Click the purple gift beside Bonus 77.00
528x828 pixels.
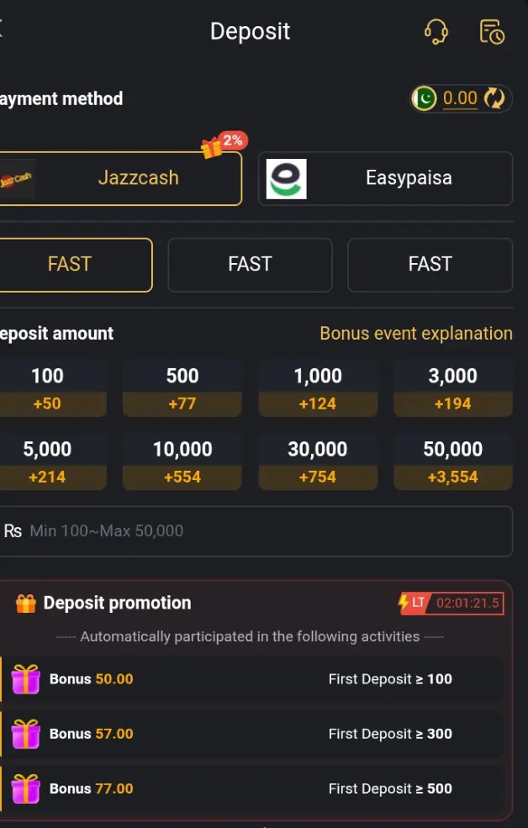(25, 788)
